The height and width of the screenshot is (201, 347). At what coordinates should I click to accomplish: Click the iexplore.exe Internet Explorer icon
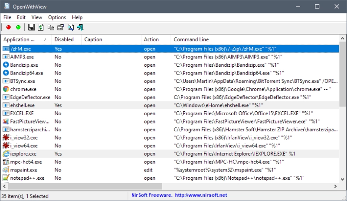click(6, 154)
